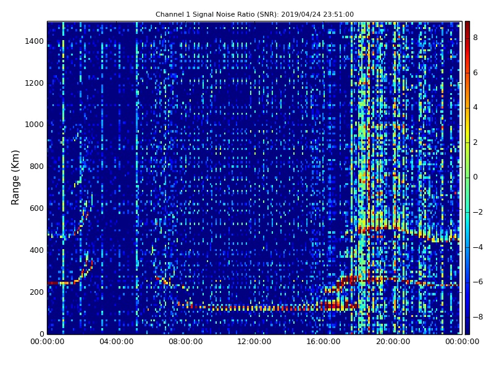Viewport: 494px width, 370px height.
Task: Click the 1000 tick label on range axis
Action: click(x=35, y=125)
